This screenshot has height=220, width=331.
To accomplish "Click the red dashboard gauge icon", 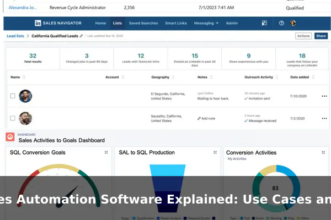I will pyautogui.click(x=10, y=137).
